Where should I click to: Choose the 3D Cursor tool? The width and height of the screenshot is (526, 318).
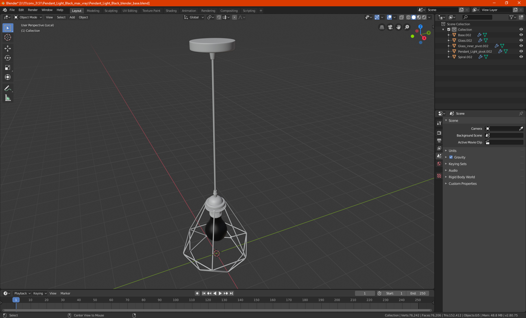coord(8,38)
